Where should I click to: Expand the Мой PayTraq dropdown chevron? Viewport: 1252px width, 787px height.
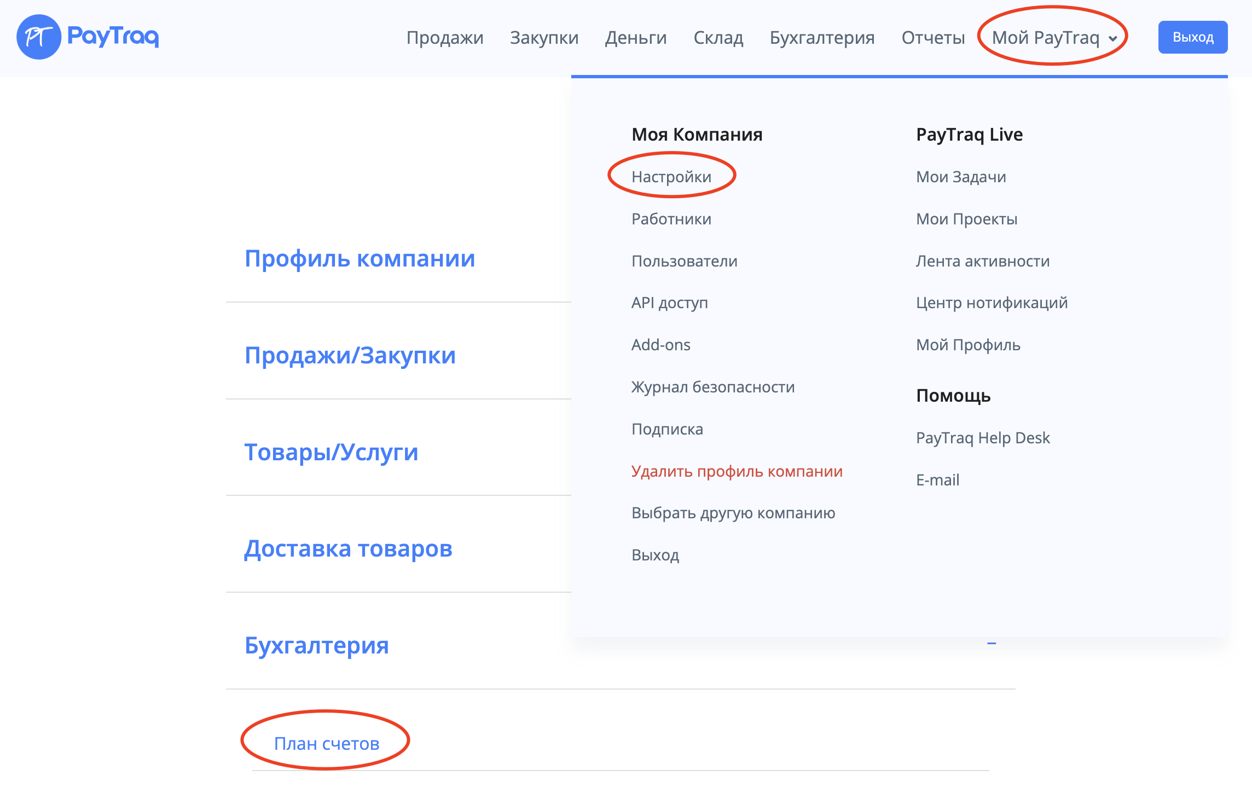point(1112,38)
